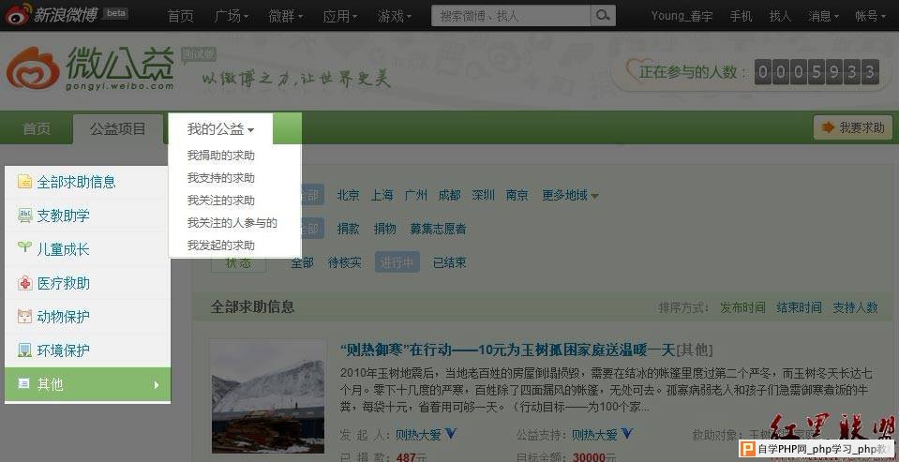Viewport: 899px width, 462px height.
Task: Collapse the 我的公益 dropdown
Action: (220, 129)
